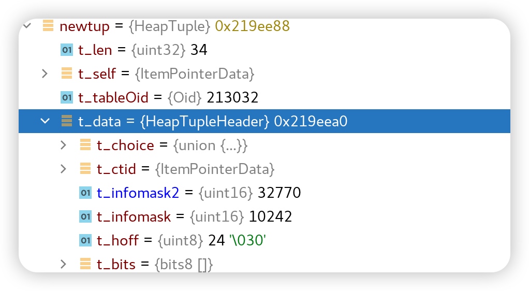Select the t_infomask2 variable
Viewport: 529px width, 291px height.
pyautogui.click(x=138, y=193)
